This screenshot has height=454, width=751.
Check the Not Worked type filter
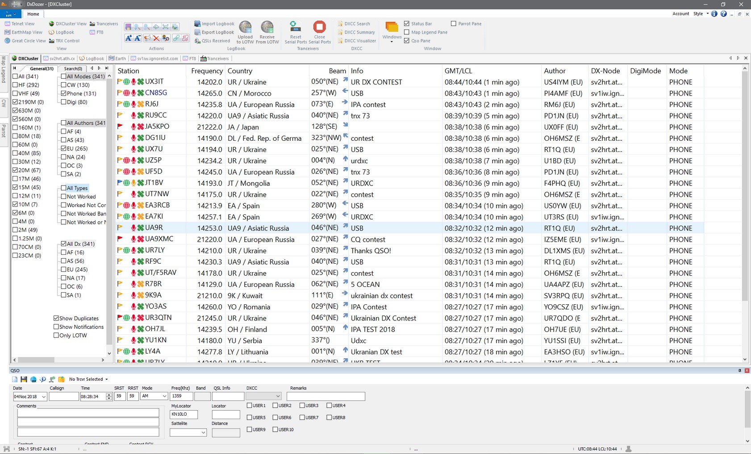tap(64, 197)
